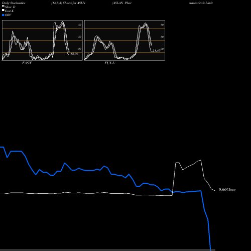Click the FULL stochastic chart thumbnail
This screenshot has width=251, height=251.
124,40
